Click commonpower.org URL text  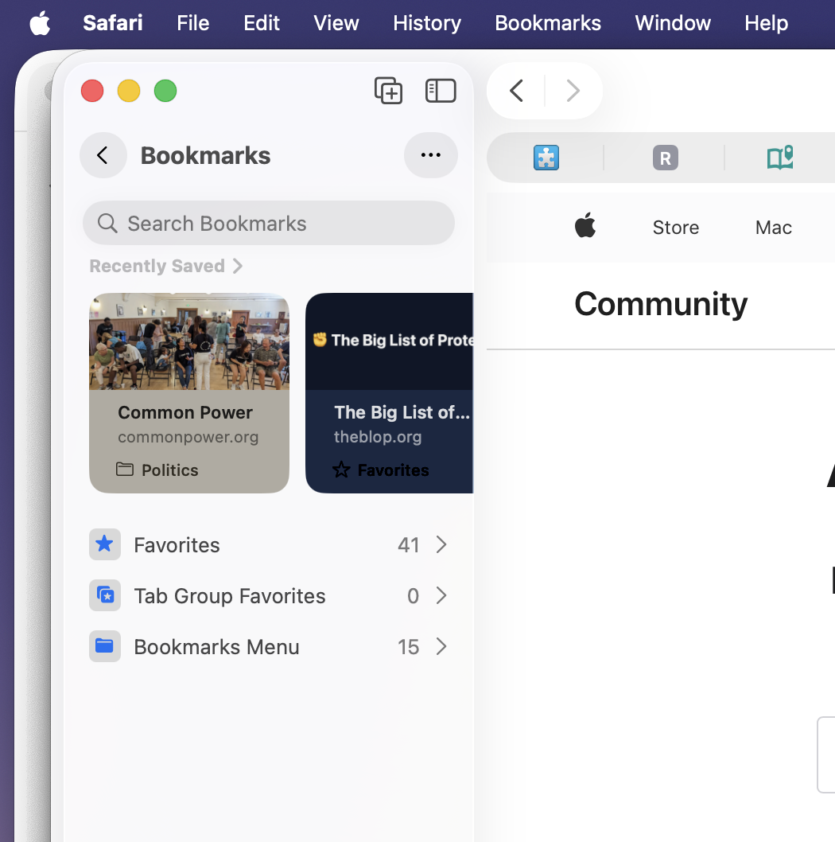188,437
